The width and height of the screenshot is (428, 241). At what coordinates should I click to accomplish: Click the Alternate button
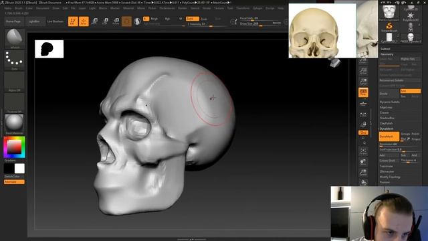click(x=14, y=181)
